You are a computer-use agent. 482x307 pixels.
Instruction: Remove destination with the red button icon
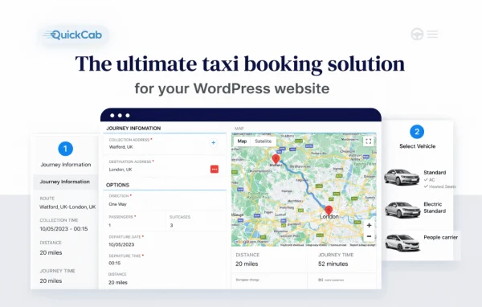tap(214, 170)
